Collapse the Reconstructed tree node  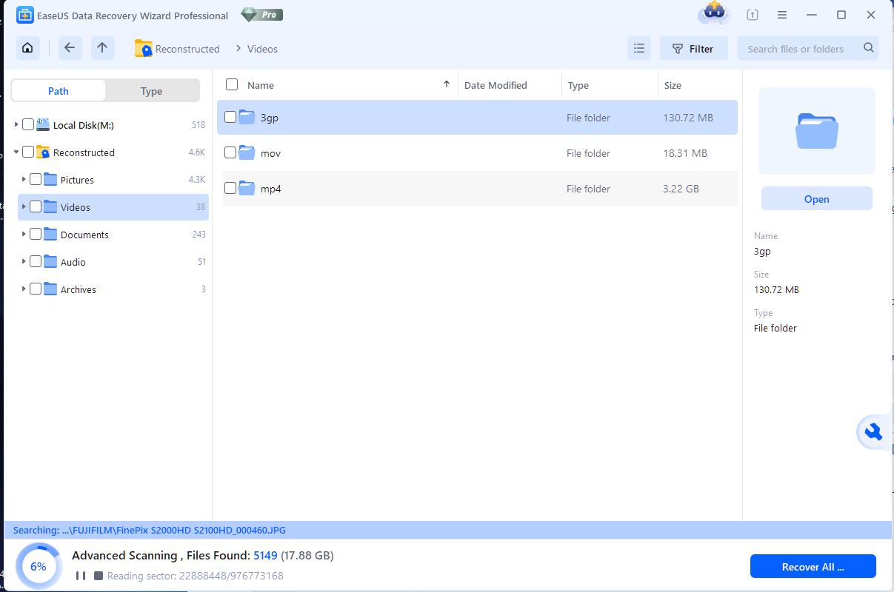tap(16, 152)
